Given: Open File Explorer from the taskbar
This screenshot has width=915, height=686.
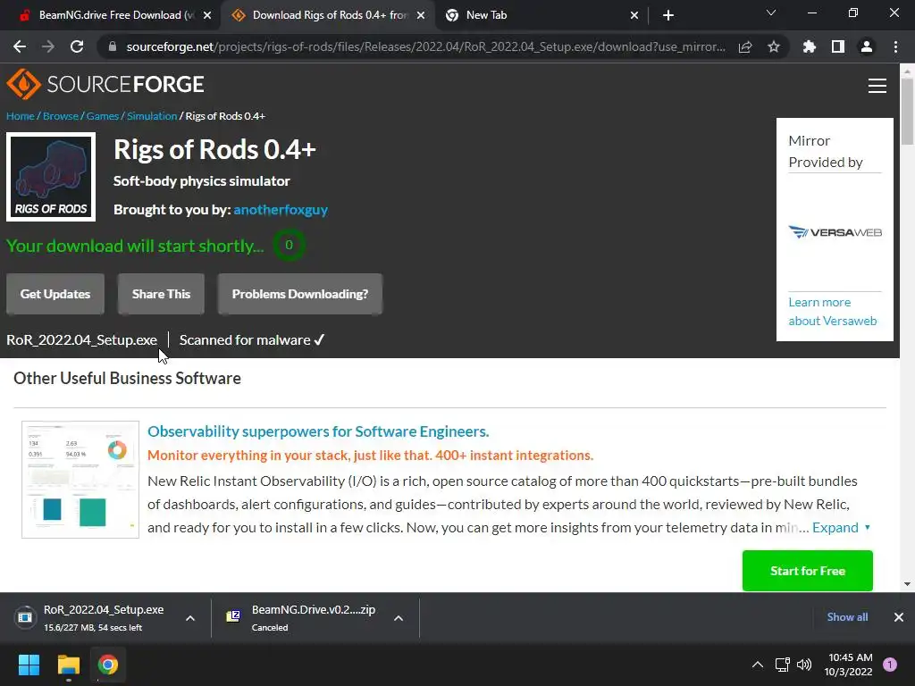Looking at the screenshot, I should tap(68, 665).
